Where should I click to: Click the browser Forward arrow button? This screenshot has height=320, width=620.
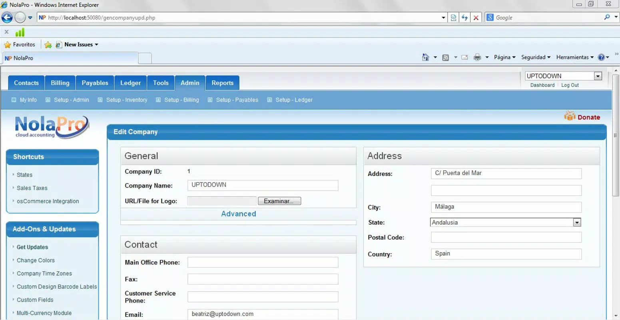[20, 17]
